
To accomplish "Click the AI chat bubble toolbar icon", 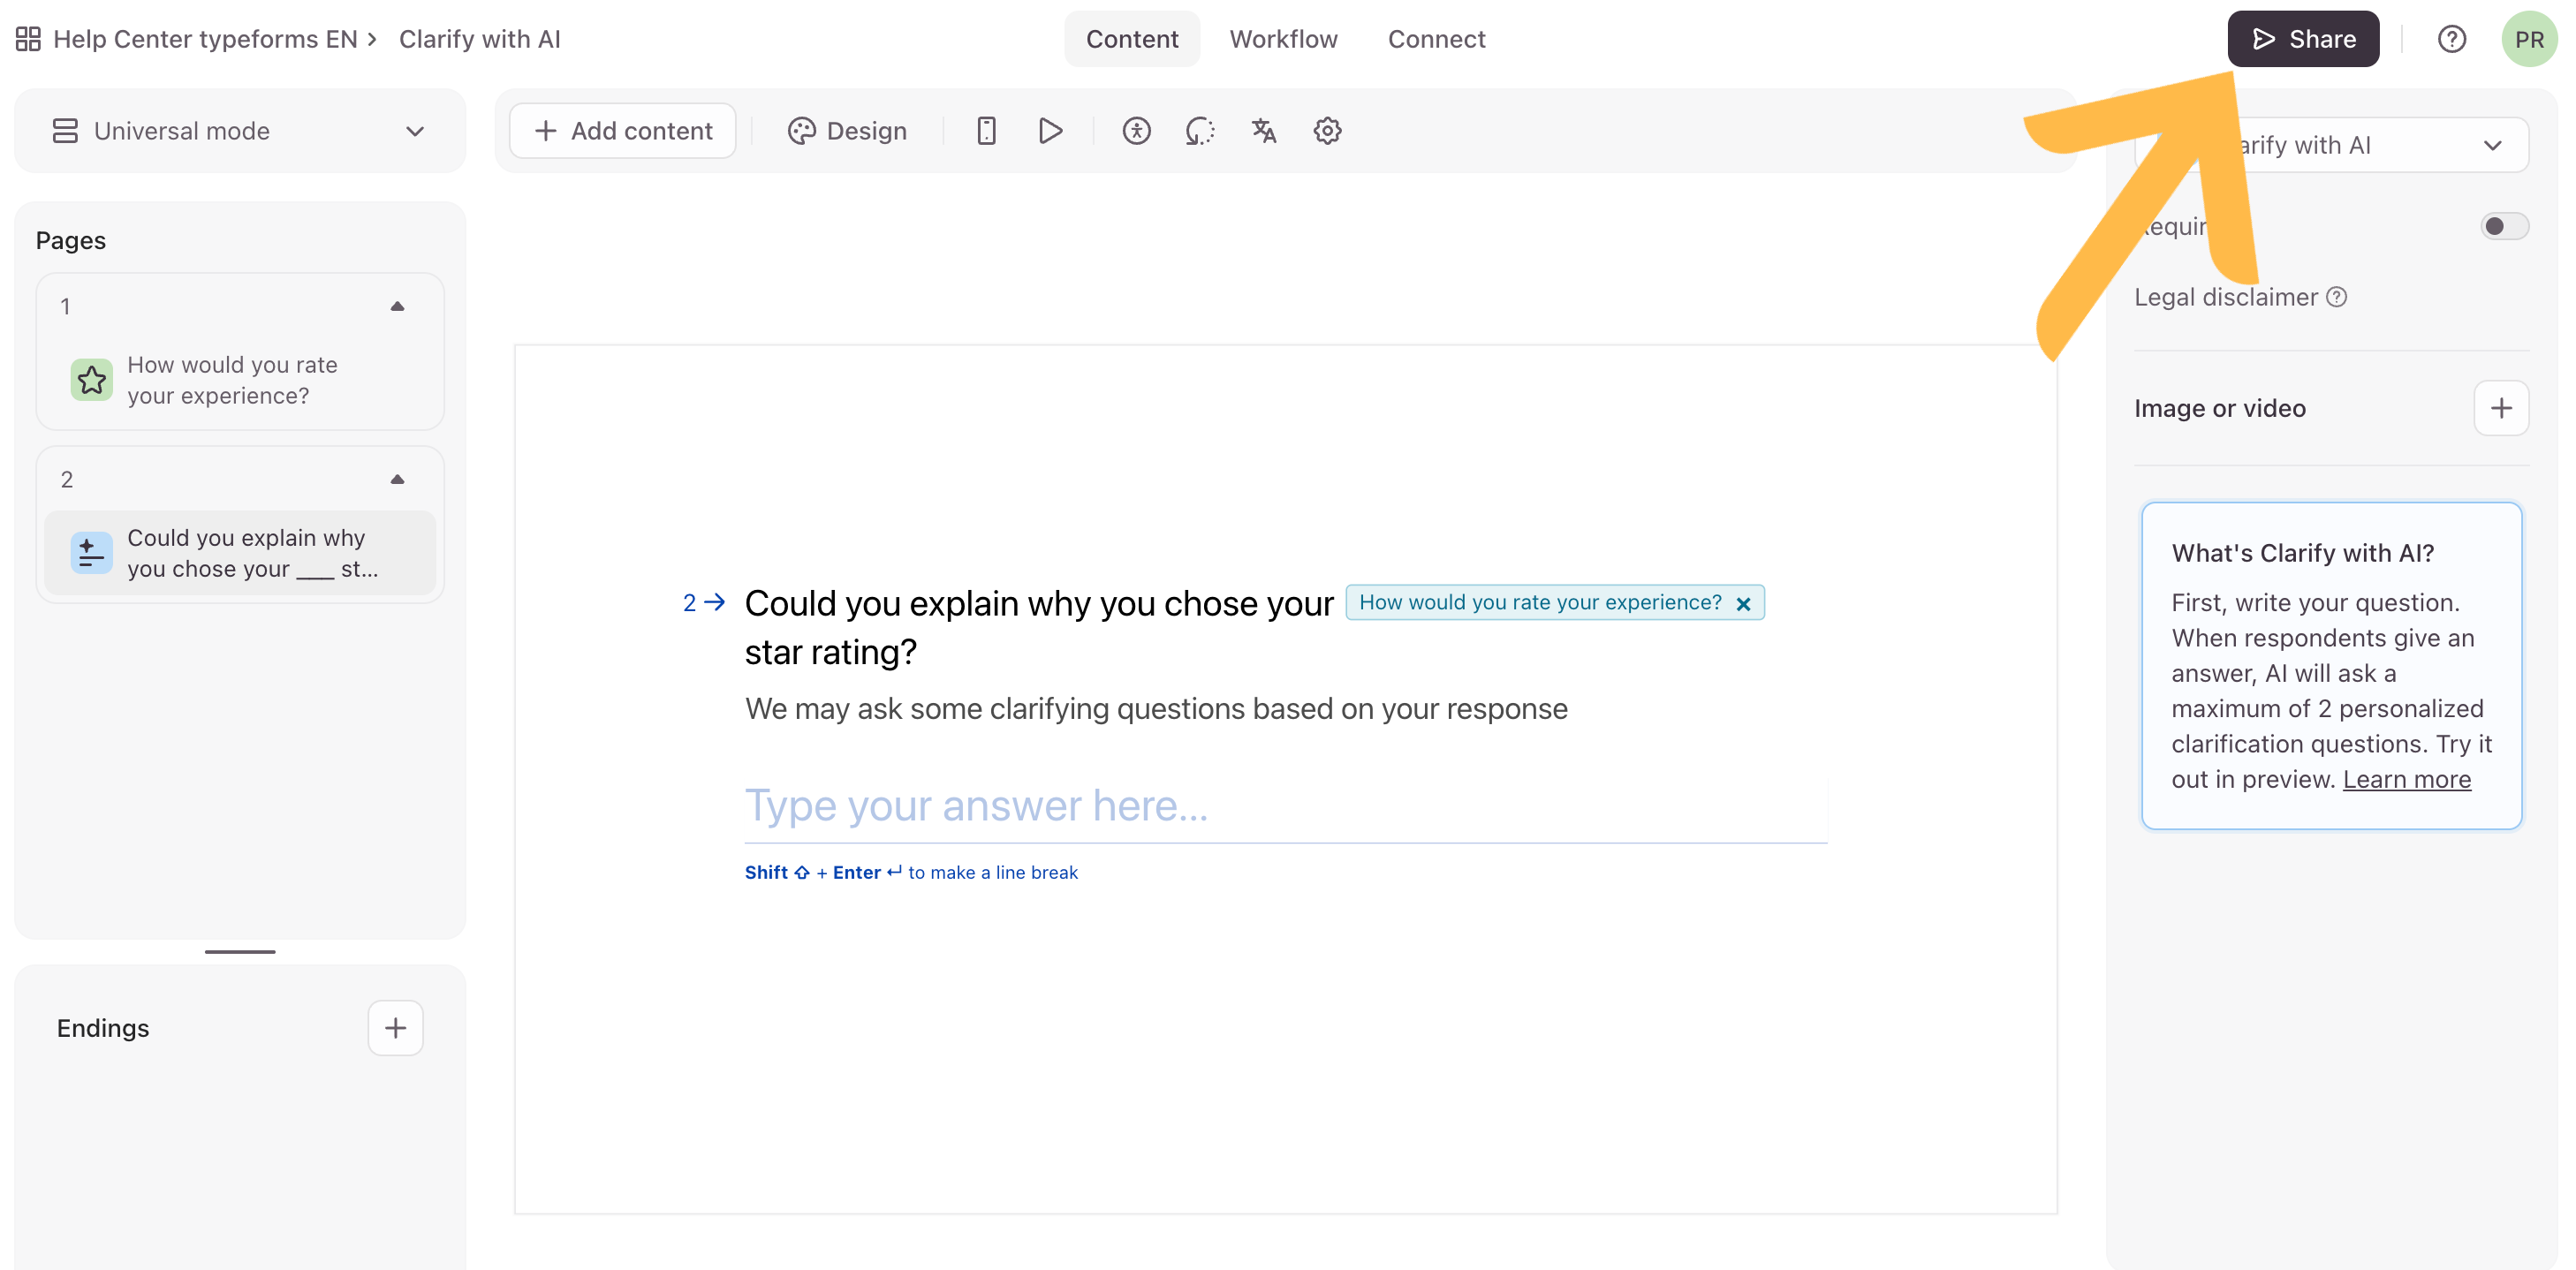I will 1200,131.
